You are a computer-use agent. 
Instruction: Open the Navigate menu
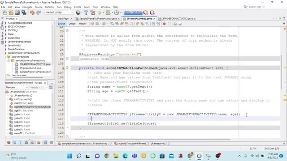[x=27, y=7]
